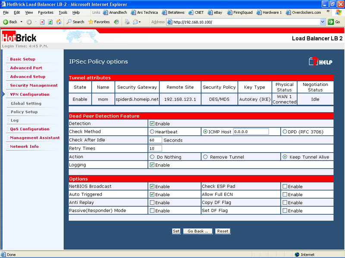345x258 pixels.
Task: Open BetaNews links bar shortcut
Action: tap(173, 12)
